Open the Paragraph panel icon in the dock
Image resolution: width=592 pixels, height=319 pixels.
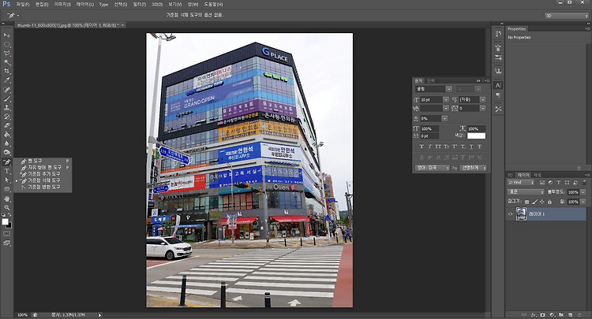click(498, 95)
